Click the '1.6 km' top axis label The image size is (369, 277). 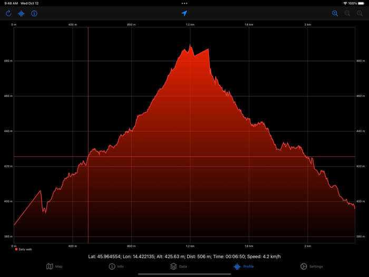(x=249, y=24)
